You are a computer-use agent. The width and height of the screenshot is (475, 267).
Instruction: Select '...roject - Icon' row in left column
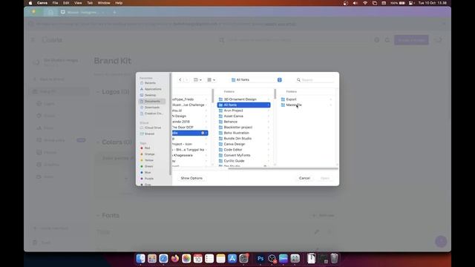190,144
